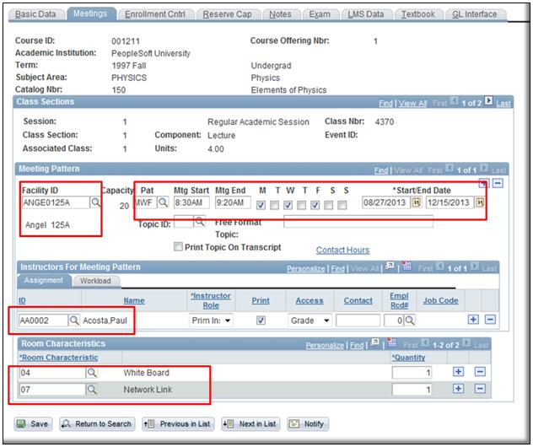
Task: Click the Notify button
Action: [308, 424]
